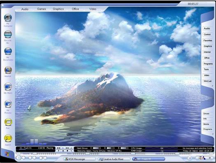Click the yellow Run icon
216x163 pixels.
click(8, 122)
